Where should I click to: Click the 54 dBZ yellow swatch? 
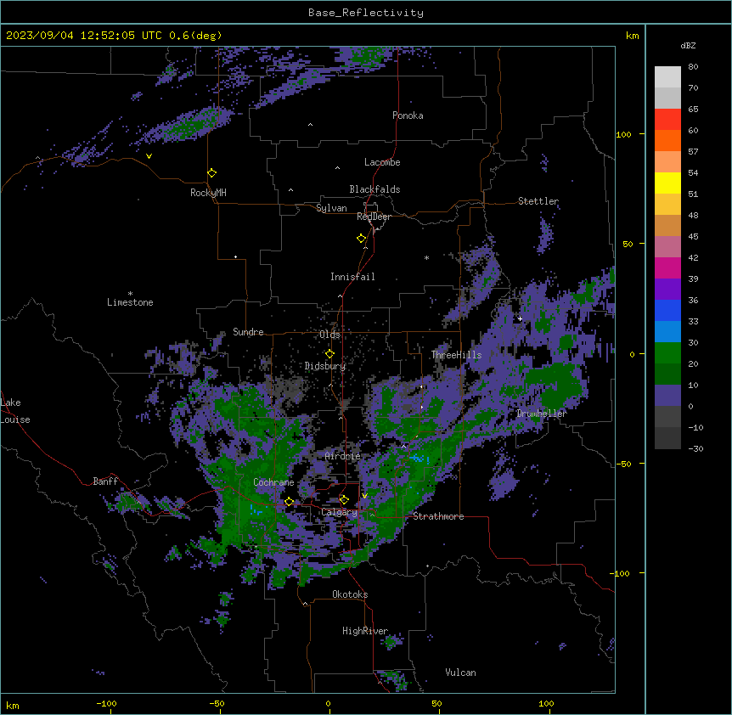click(667, 183)
